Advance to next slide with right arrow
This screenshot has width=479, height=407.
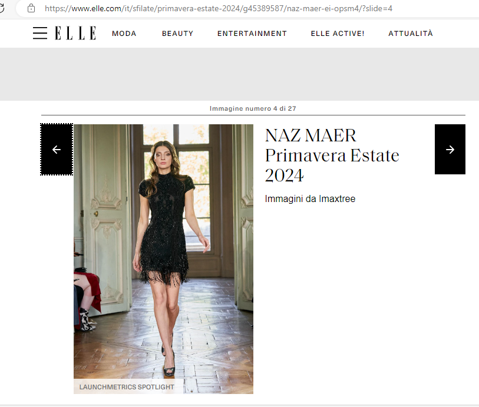click(x=450, y=149)
